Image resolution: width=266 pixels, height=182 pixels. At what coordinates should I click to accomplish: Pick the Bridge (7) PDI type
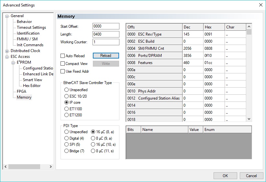(x=67, y=151)
